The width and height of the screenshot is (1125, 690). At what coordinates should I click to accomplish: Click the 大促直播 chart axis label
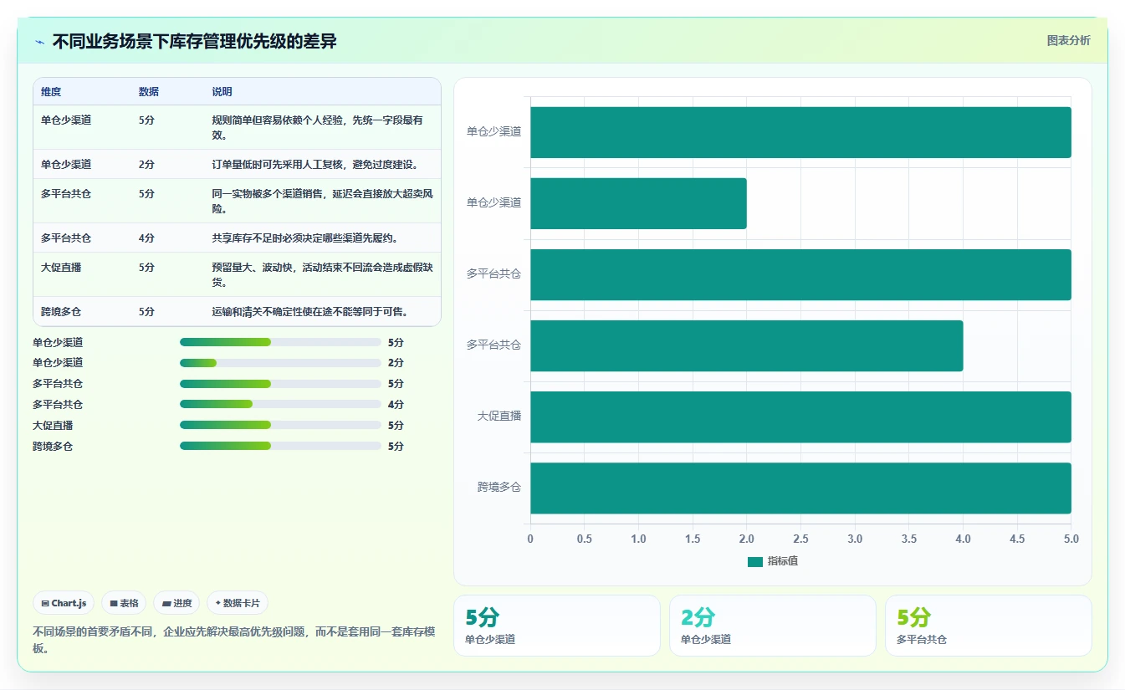click(x=499, y=416)
